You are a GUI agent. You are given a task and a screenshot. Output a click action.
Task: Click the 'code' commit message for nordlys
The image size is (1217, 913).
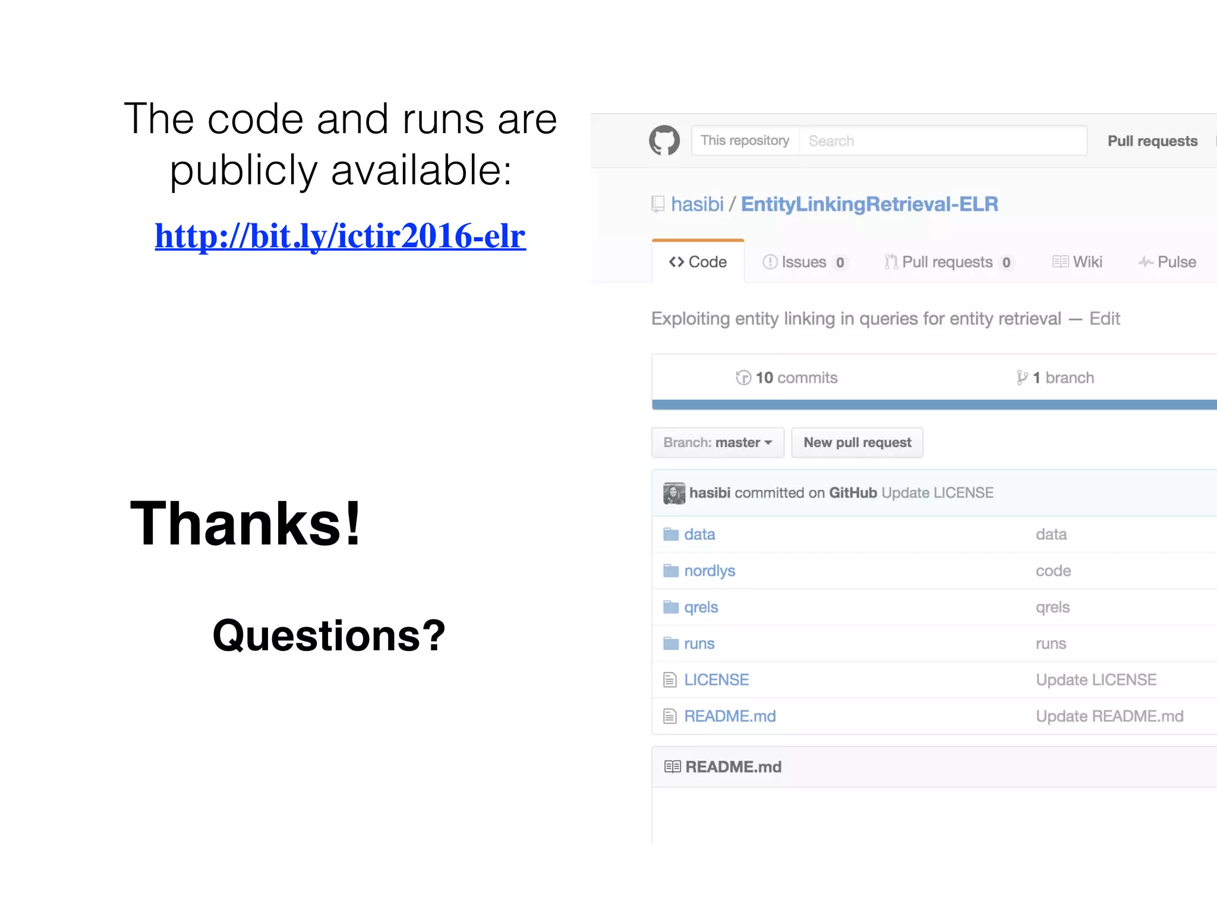tap(1054, 571)
